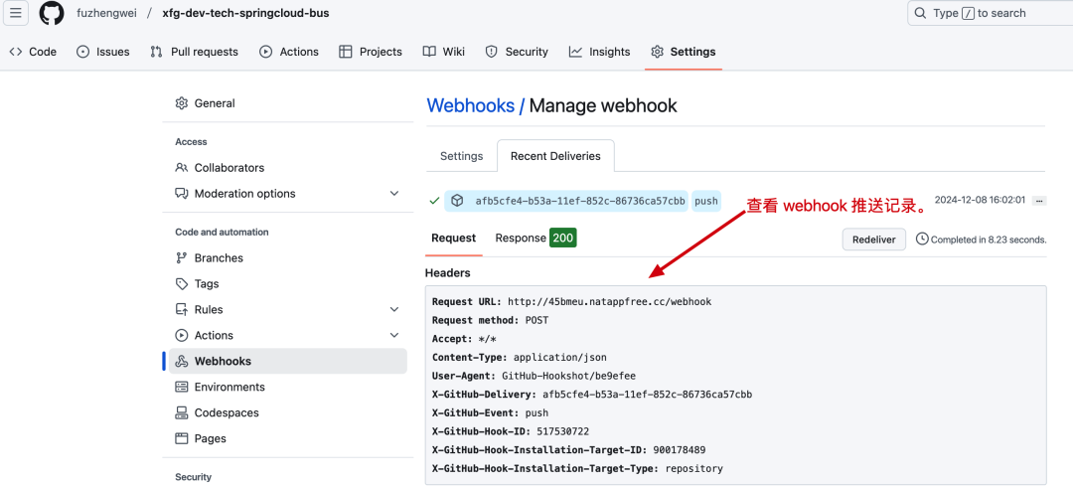
Task: Click the Security shield icon
Action: 492,52
